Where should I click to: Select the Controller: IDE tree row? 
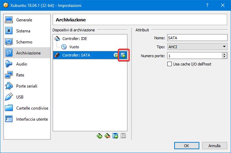pyautogui.click(x=90, y=39)
